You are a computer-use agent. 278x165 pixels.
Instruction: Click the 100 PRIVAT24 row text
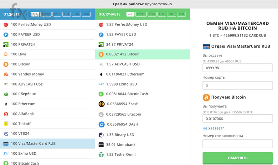pyautogui.click(x=23, y=44)
